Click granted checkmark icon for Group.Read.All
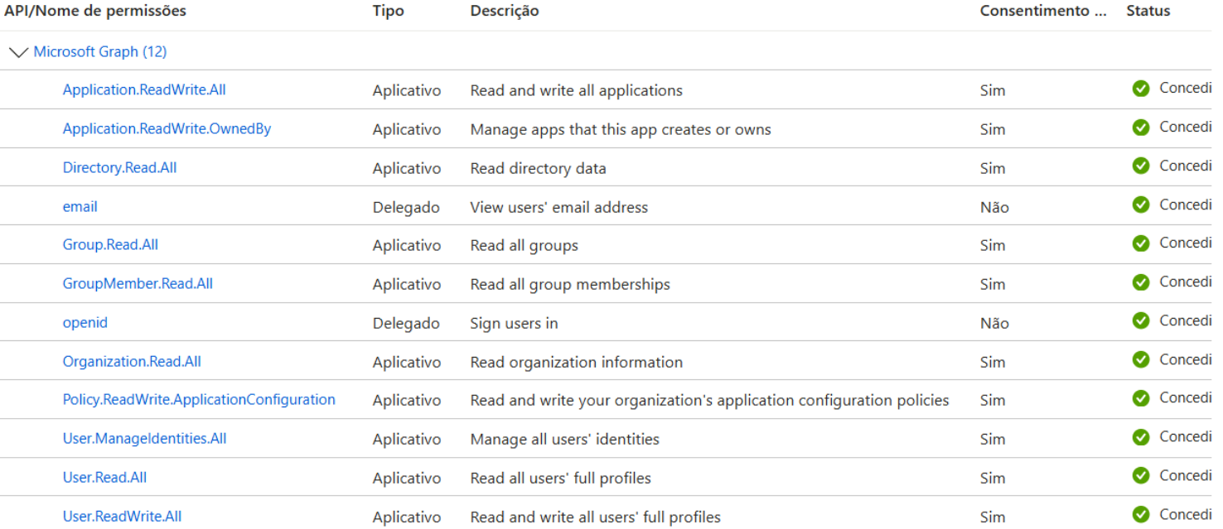The height and width of the screenshot is (529, 1223). tap(1141, 243)
